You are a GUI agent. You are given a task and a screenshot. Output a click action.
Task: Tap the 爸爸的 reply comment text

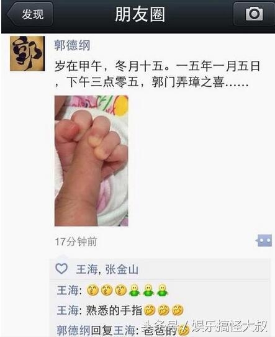[x=159, y=330]
